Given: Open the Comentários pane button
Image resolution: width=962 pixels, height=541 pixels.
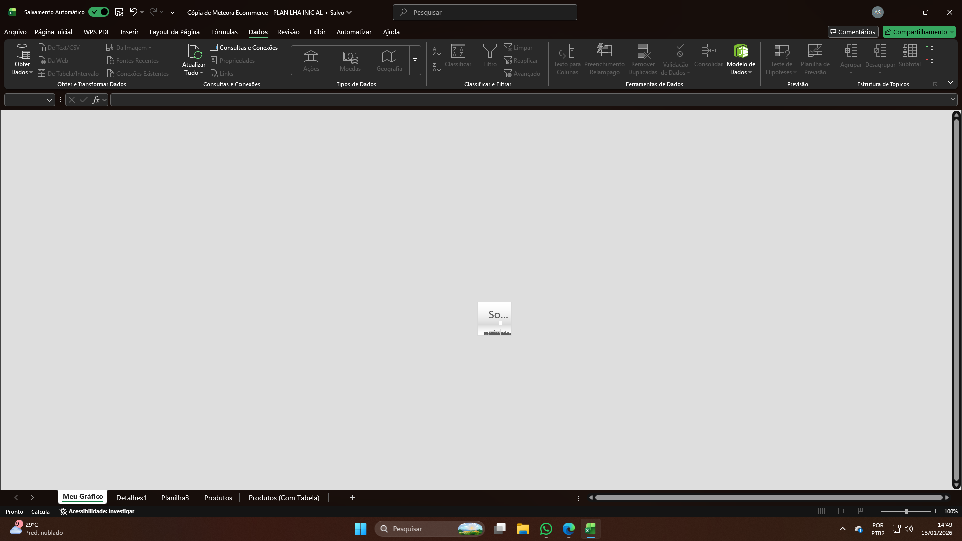Looking at the screenshot, I should [x=853, y=32].
